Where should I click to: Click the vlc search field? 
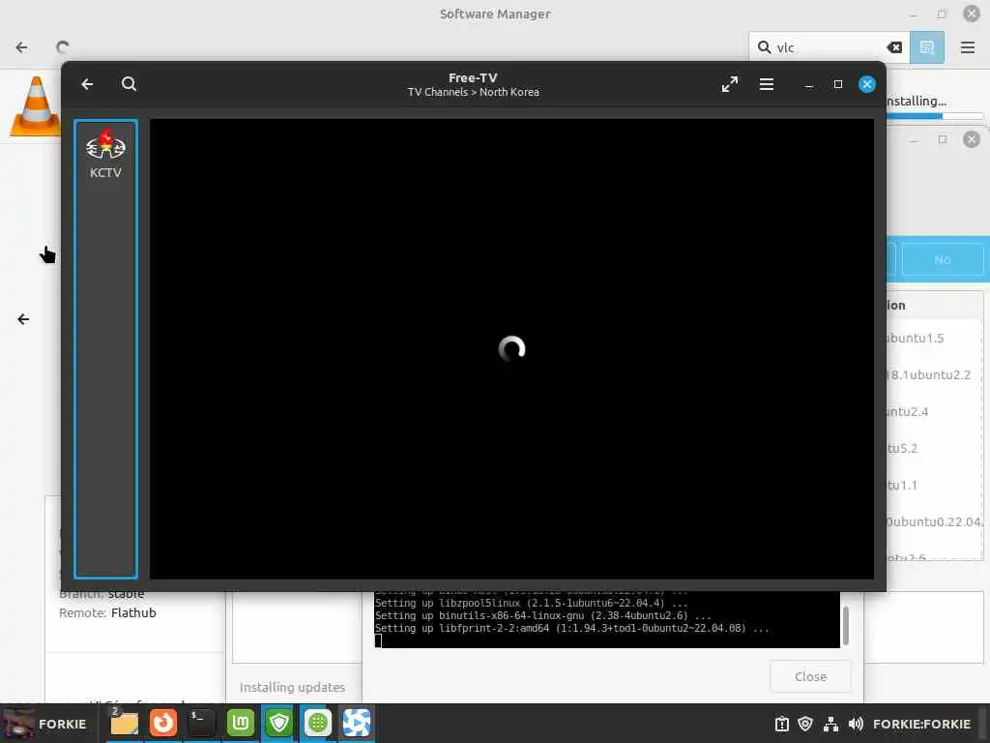(x=829, y=47)
